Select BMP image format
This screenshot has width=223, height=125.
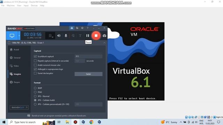35,88
